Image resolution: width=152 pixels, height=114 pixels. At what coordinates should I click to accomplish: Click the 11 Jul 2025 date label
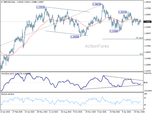[54, 112]
